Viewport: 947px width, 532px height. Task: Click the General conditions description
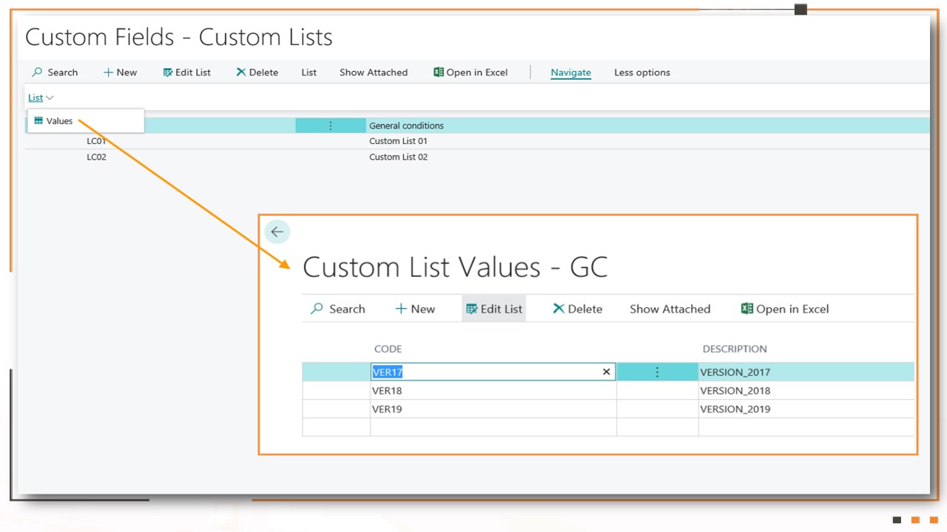click(406, 126)
